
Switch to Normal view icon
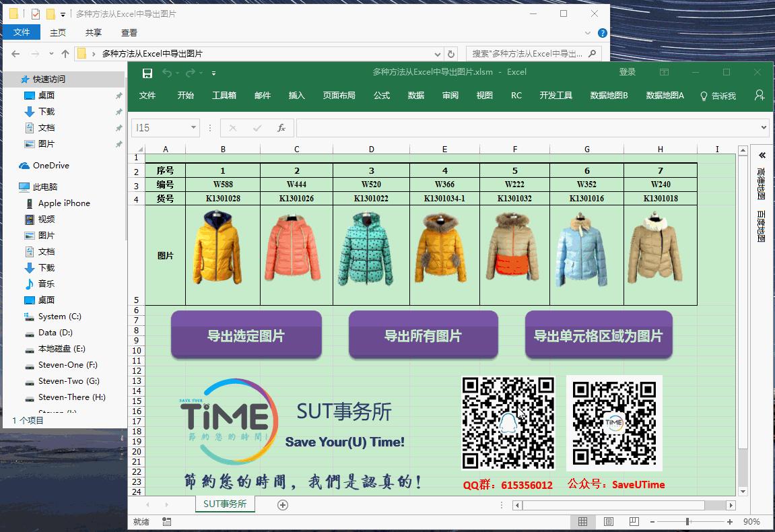point(582,522)
